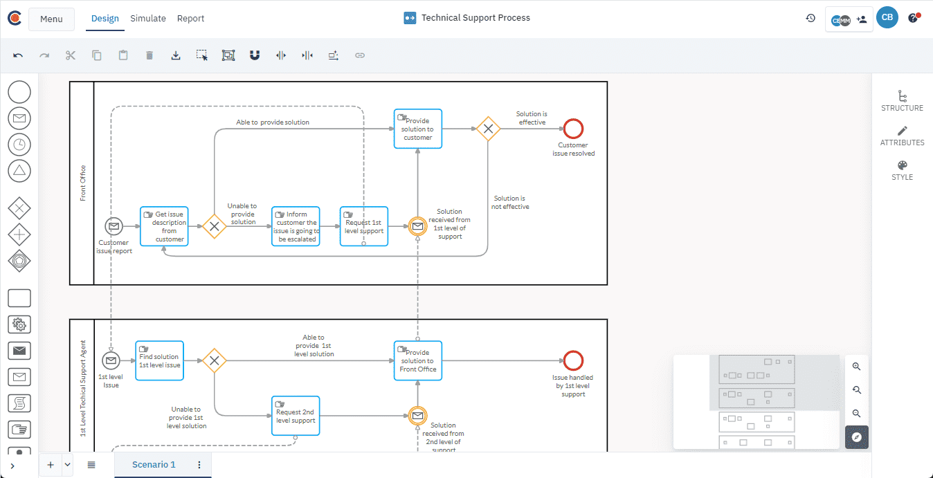Select the manual task hand shape
This screenshot has height=478, width=933.
(x=19, y=430)
